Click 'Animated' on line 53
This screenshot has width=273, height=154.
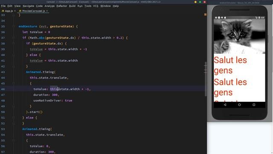(x=29, y=129)
